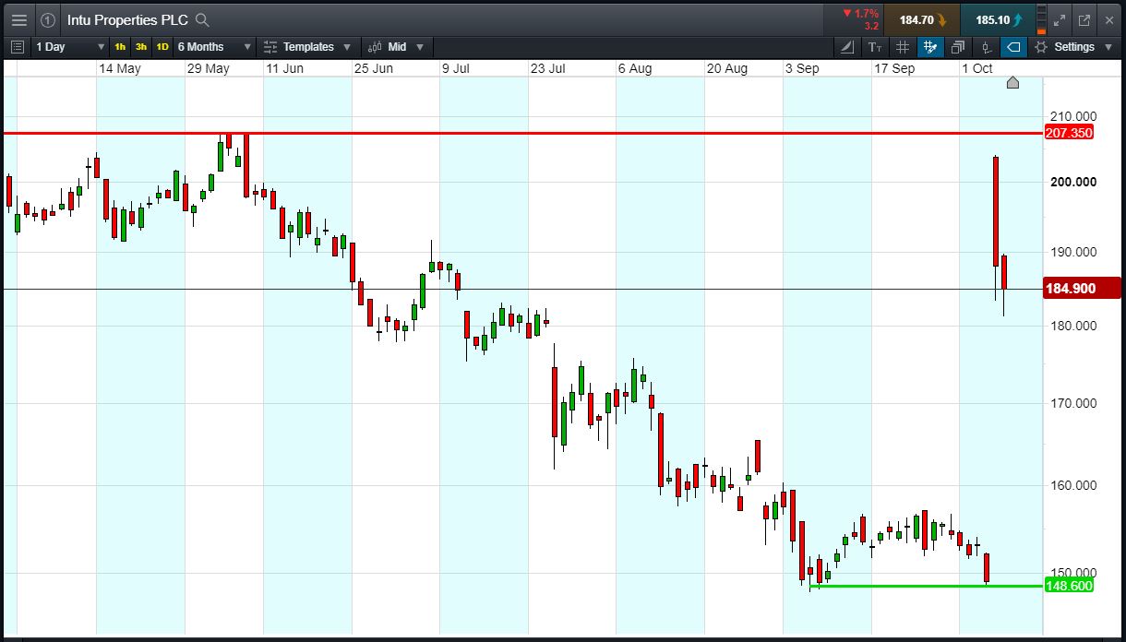The image size is (1126, 642).
Task: Expand chart to full screen
Action: point(1060,19)
